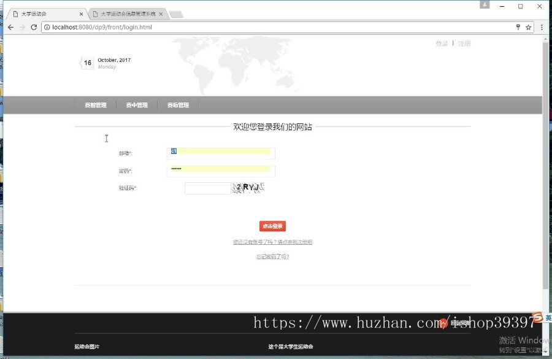Image resolution: width=552 pixels, height=359 pixels.
Task: Open the 赛后管理 menu
Action: tap(178, 105)
